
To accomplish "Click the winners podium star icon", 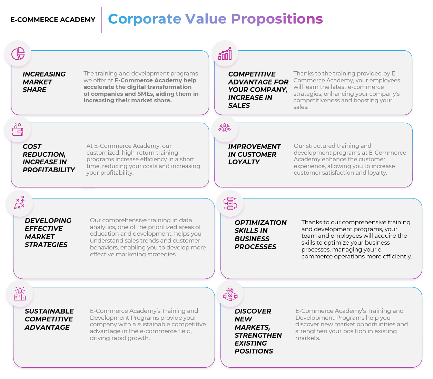I will (x=20, y=294).
